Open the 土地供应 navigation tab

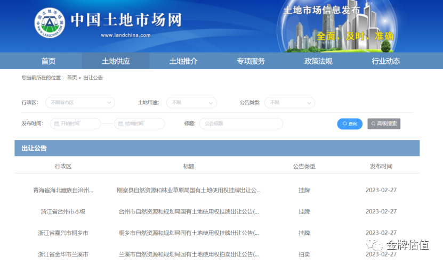116,61
